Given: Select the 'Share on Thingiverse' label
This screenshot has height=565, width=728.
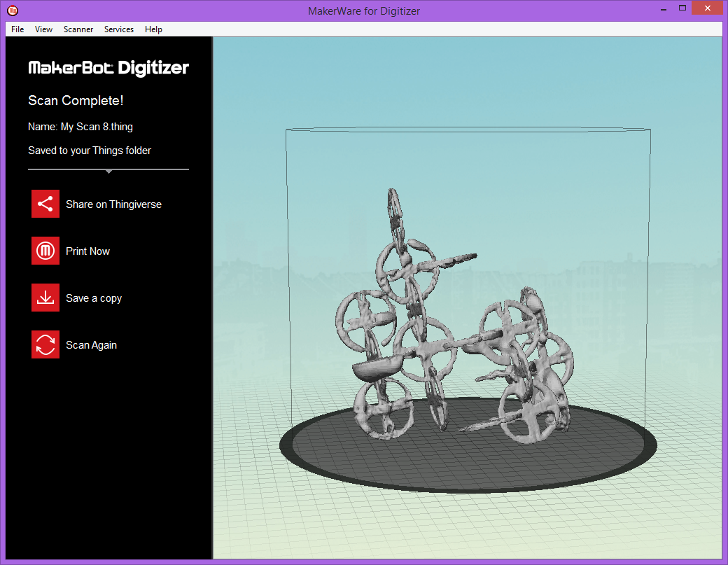Looking at the screenshot, I should point(113,204).
